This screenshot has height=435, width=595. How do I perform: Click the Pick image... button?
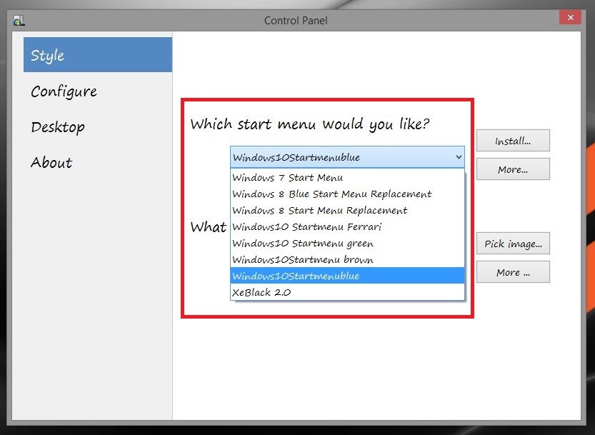513,244
